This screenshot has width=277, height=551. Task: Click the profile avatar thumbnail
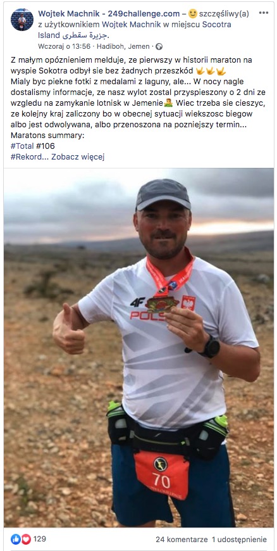coord(22,20)
